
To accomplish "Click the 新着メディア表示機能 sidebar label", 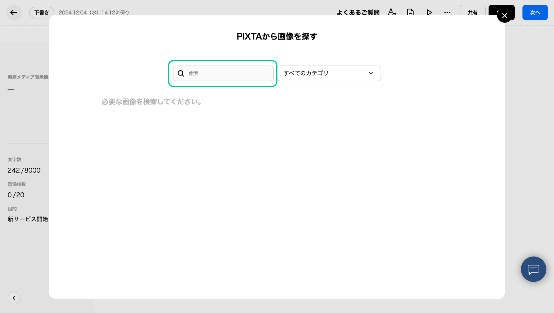I will (28, 77).
